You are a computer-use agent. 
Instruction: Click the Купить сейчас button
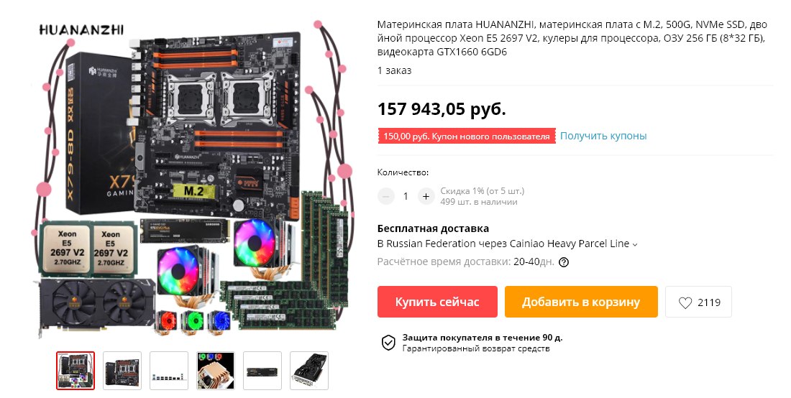pos(437,302)
